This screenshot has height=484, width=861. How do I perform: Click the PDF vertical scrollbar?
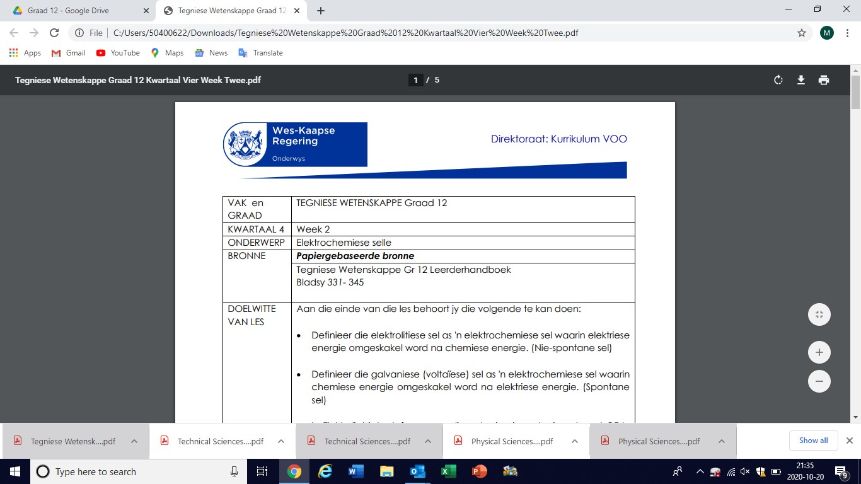pos(855,93)
